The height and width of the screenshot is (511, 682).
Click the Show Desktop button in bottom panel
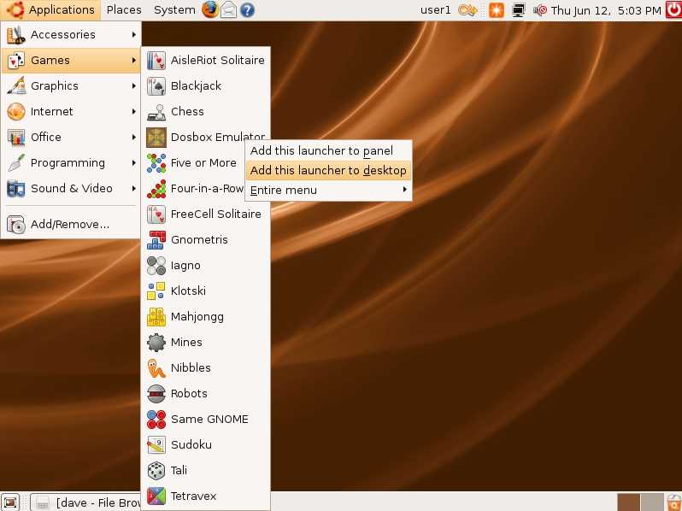pyautogui.click(x=10, y=502)
